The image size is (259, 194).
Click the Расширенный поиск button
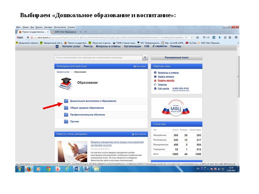coord(176,58)
